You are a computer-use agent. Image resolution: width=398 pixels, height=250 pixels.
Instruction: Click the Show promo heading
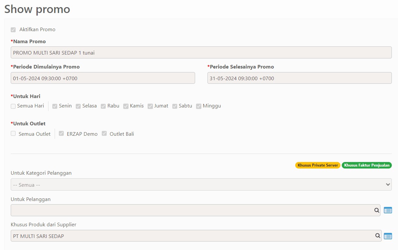click(x=37, y=9)
